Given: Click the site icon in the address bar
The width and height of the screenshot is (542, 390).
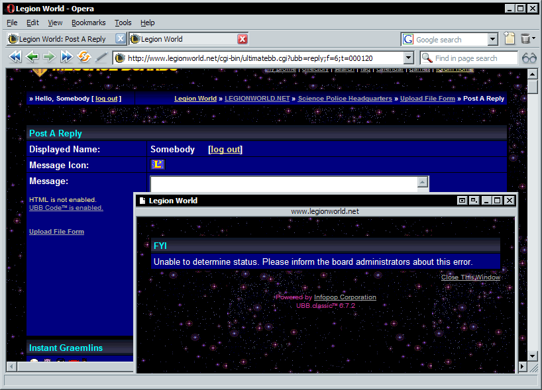Looking at the screenshot, I should 120,58.
